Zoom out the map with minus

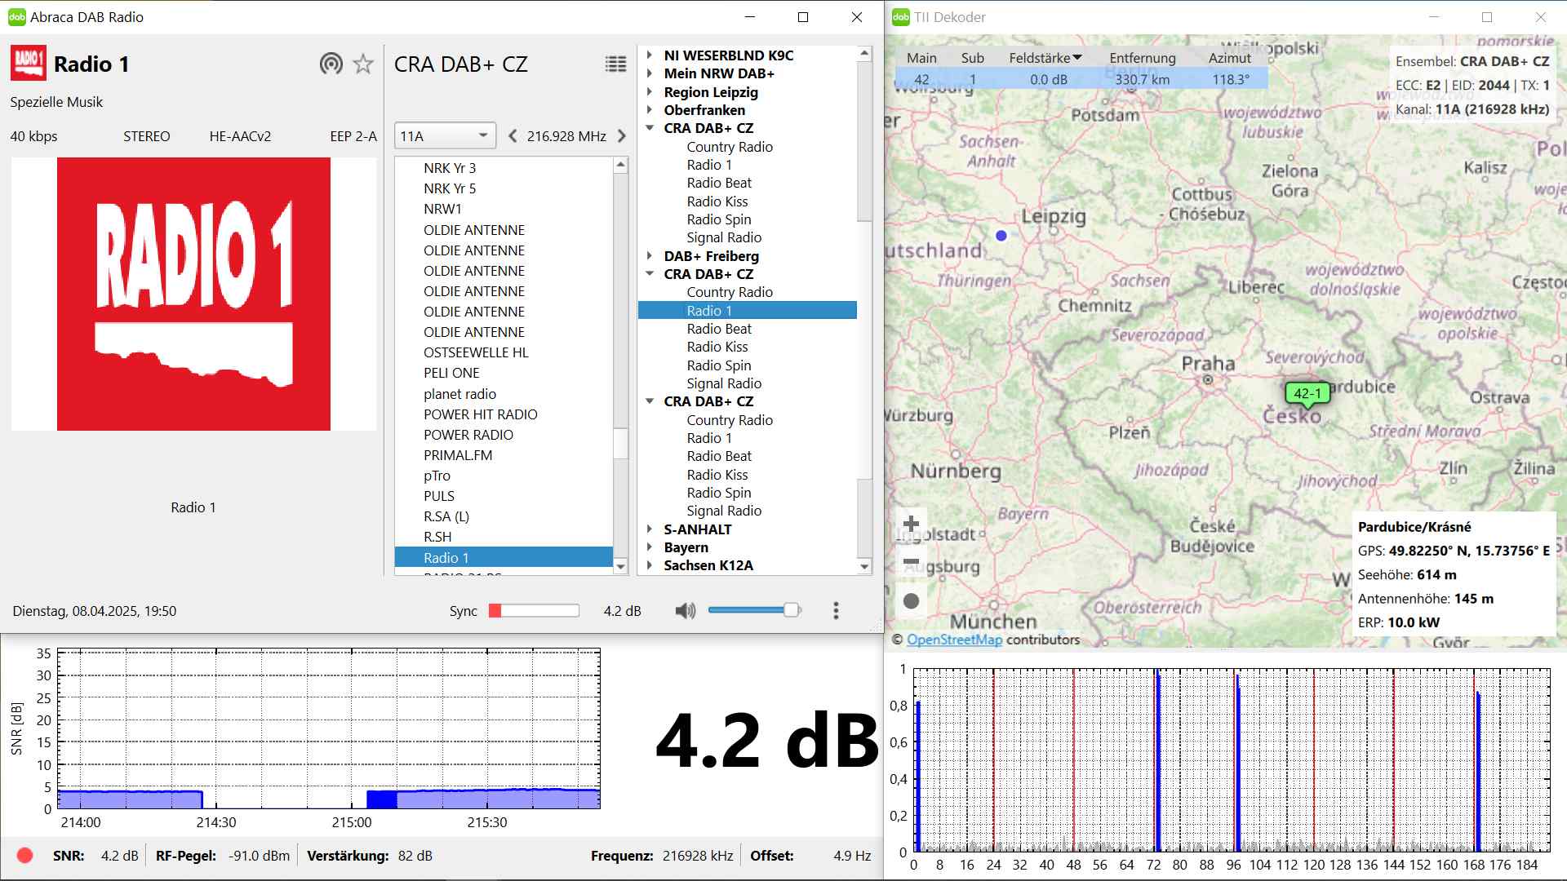point(911,562)
